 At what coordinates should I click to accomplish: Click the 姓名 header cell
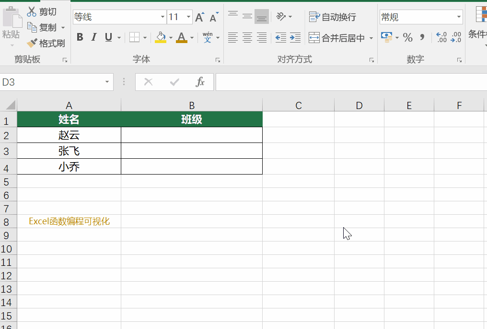click(x=69, y=119)
